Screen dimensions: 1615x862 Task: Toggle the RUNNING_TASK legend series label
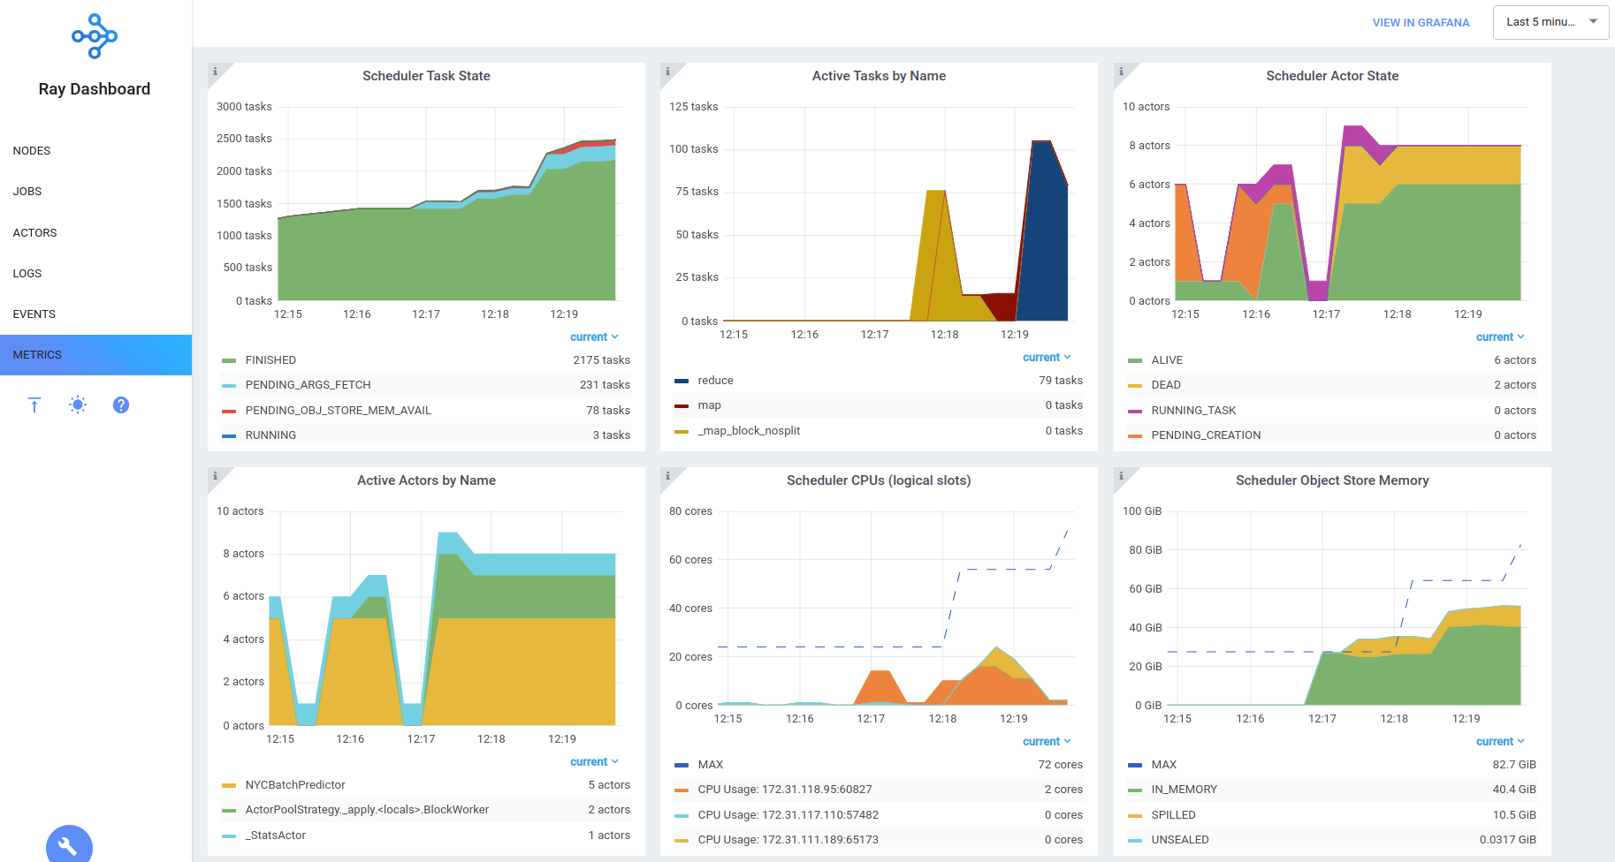[x=1193, y=411]
